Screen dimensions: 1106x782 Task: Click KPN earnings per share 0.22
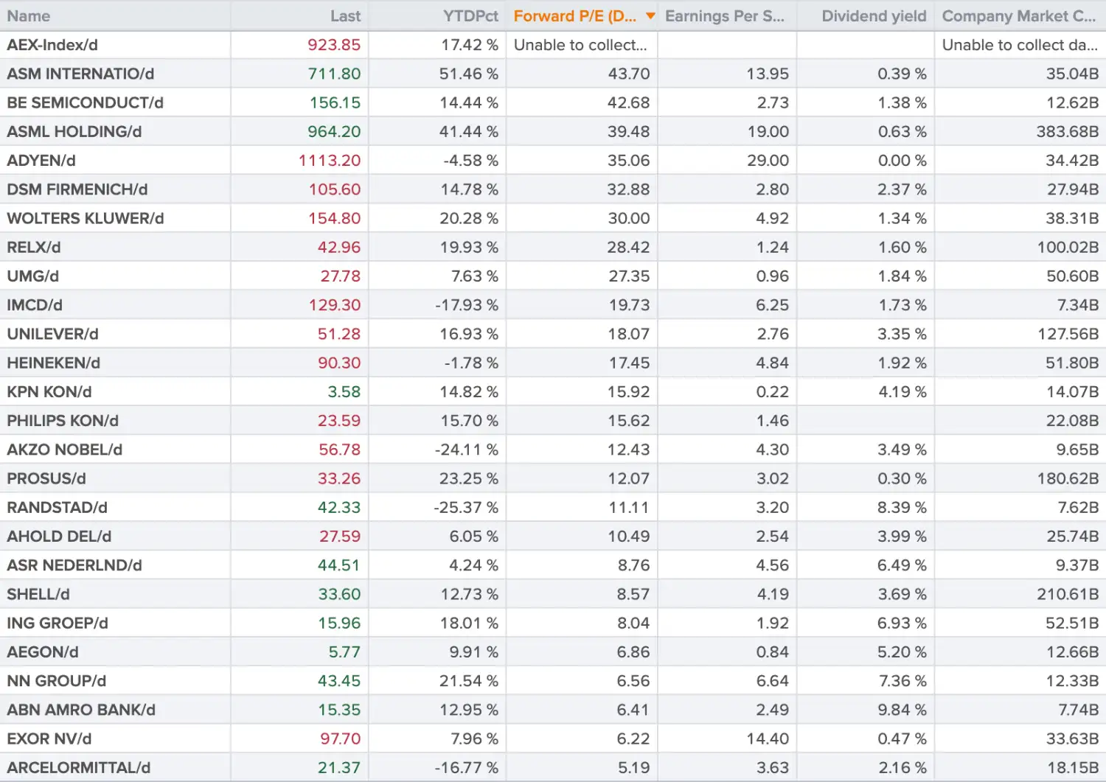(x=773, y=391)
